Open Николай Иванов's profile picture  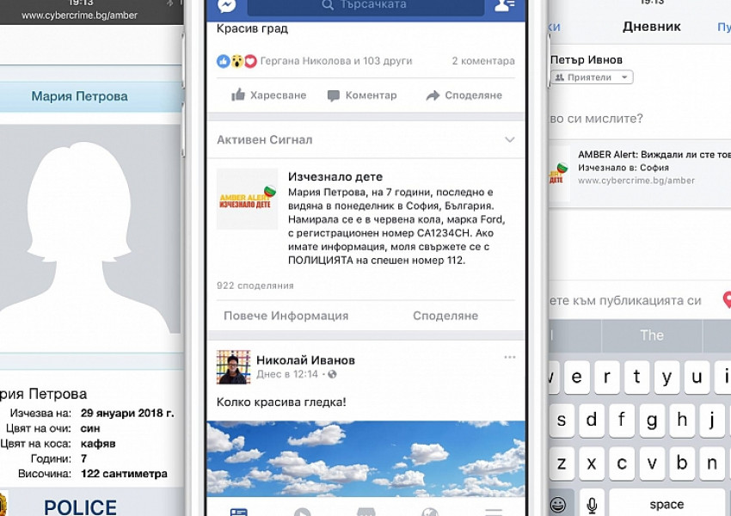tap(233, 367)
